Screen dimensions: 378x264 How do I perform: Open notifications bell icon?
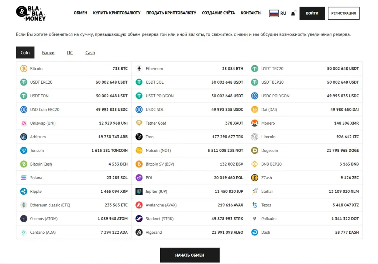coord(293,14)
